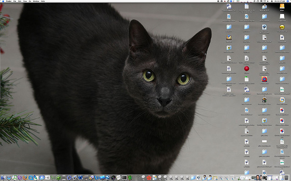Open the Finder icon in the Dock
The height and width of the screenshot is (181, 291).
(x=4, y=177)
